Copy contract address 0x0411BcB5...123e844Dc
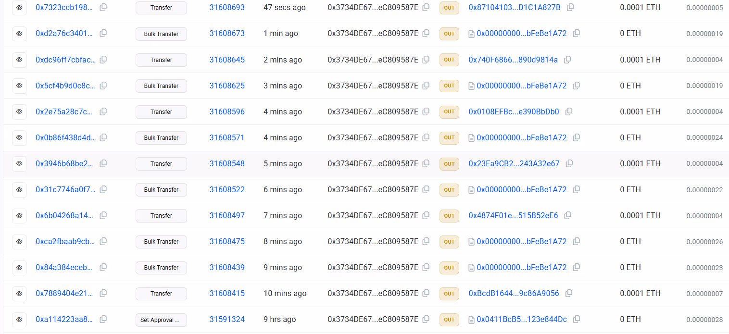The height and width of the screenshot is (334, 729). (x=577, y=319)
